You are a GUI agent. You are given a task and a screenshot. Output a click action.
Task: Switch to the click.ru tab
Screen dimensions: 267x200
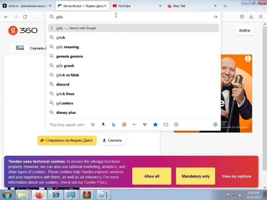point(27,6)
